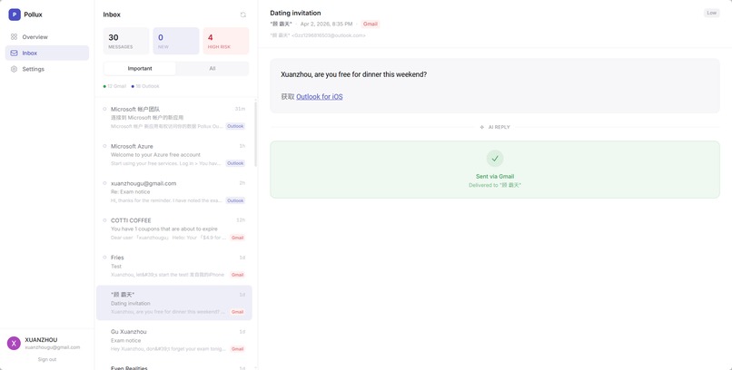This screenshot has width=732, height=370.
Task: Click the XUANZHOU avatar icon
Action: click(x=14, y=344)
